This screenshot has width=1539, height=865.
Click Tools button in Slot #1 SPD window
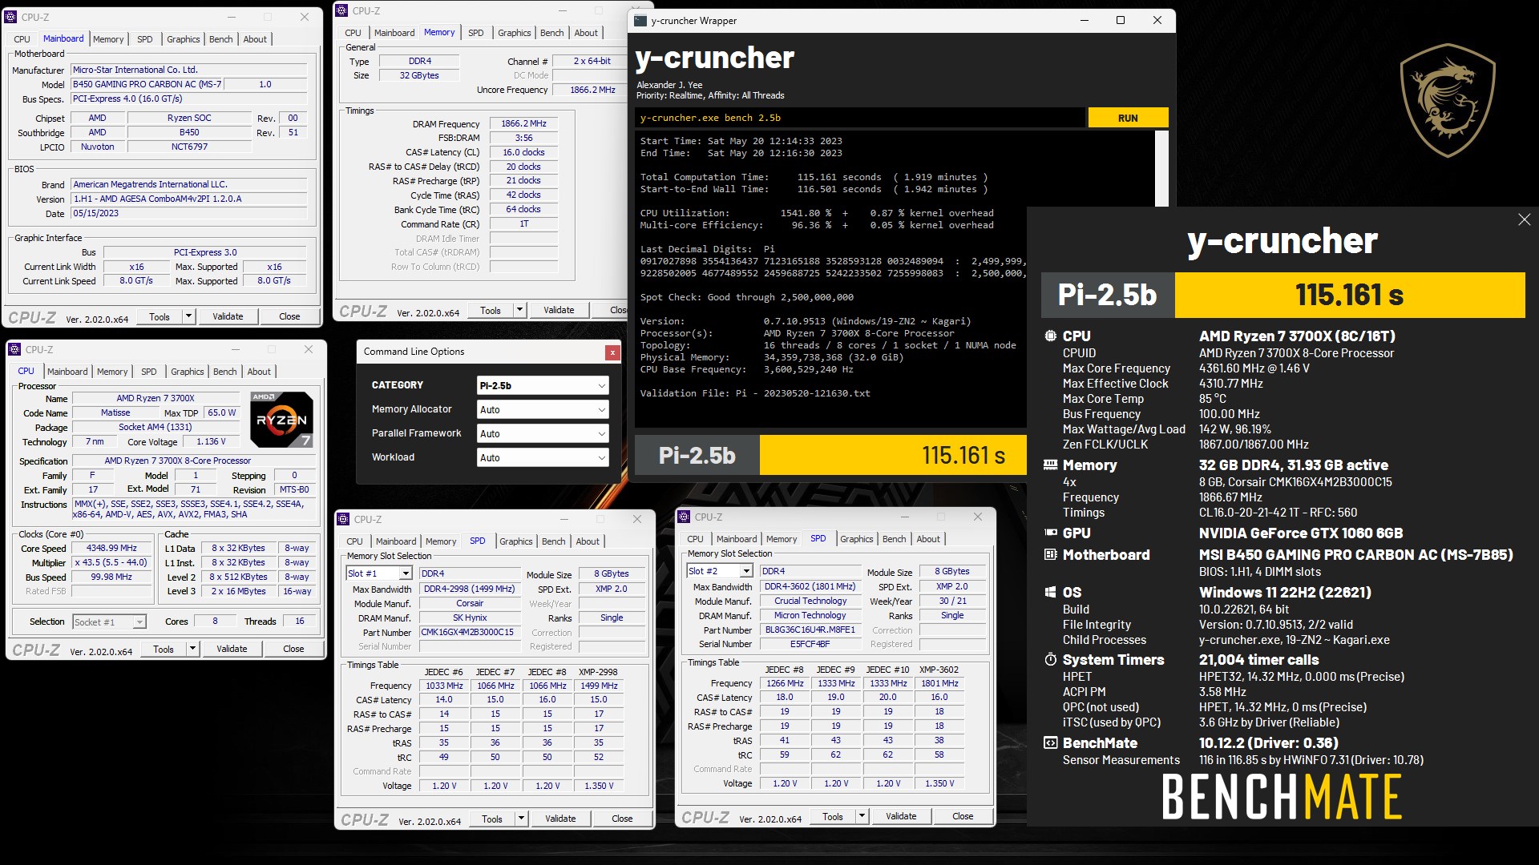(492, 819)
